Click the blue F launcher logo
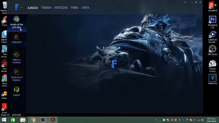 pyautogui.click(x=17, y=7)
